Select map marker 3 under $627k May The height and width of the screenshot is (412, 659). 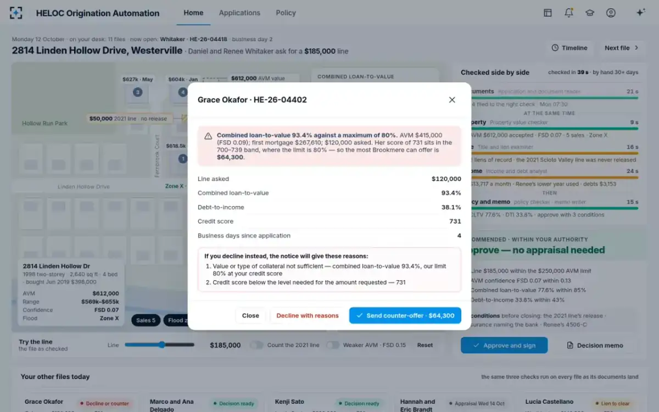[x=138, y=92]
